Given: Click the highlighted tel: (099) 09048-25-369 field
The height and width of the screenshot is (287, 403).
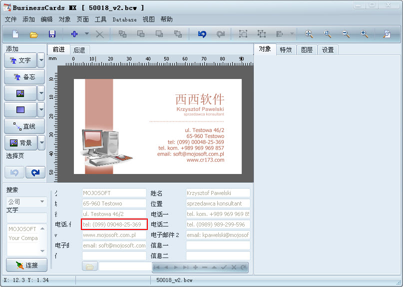Looking at the screenshot, I should [x=114, y=224].
